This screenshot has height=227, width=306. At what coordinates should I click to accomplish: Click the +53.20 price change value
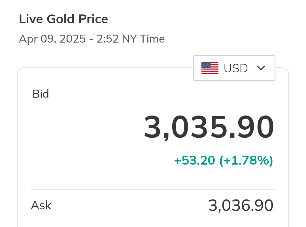(194, 161)
